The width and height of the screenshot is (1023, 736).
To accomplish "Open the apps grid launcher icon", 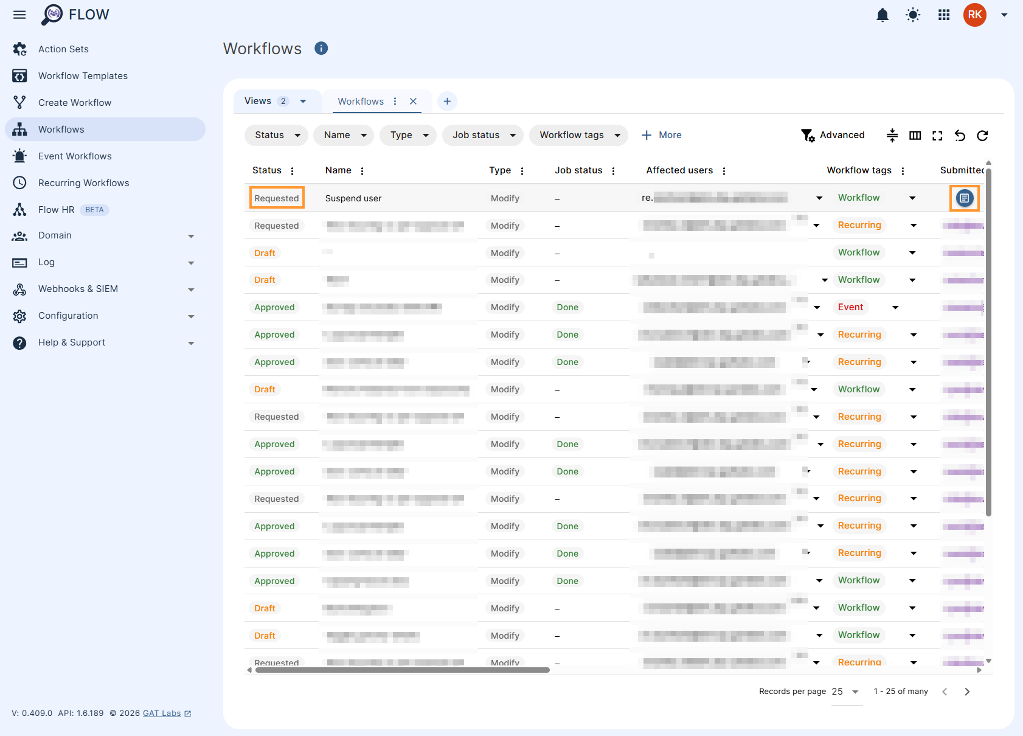I will (943, 15).
